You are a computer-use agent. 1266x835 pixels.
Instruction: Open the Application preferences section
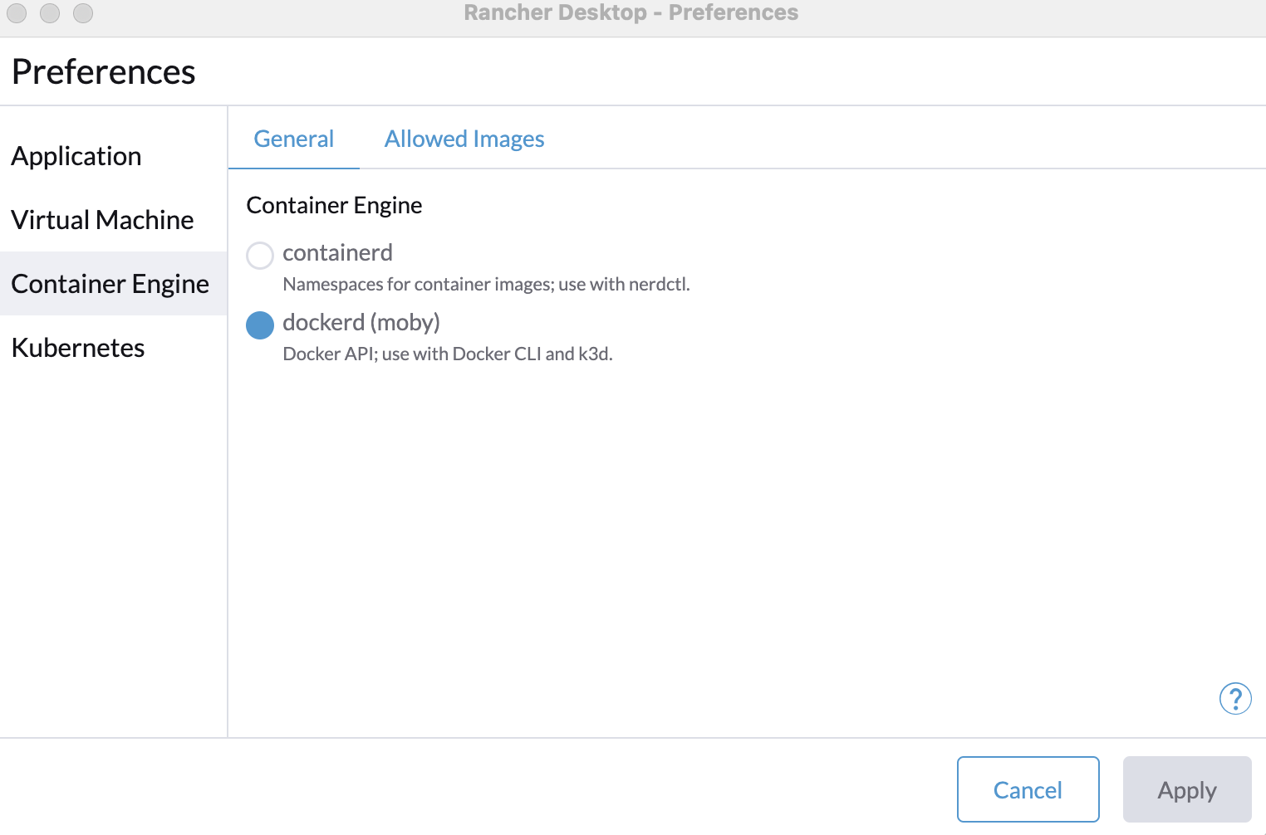[x=76, y=156]
